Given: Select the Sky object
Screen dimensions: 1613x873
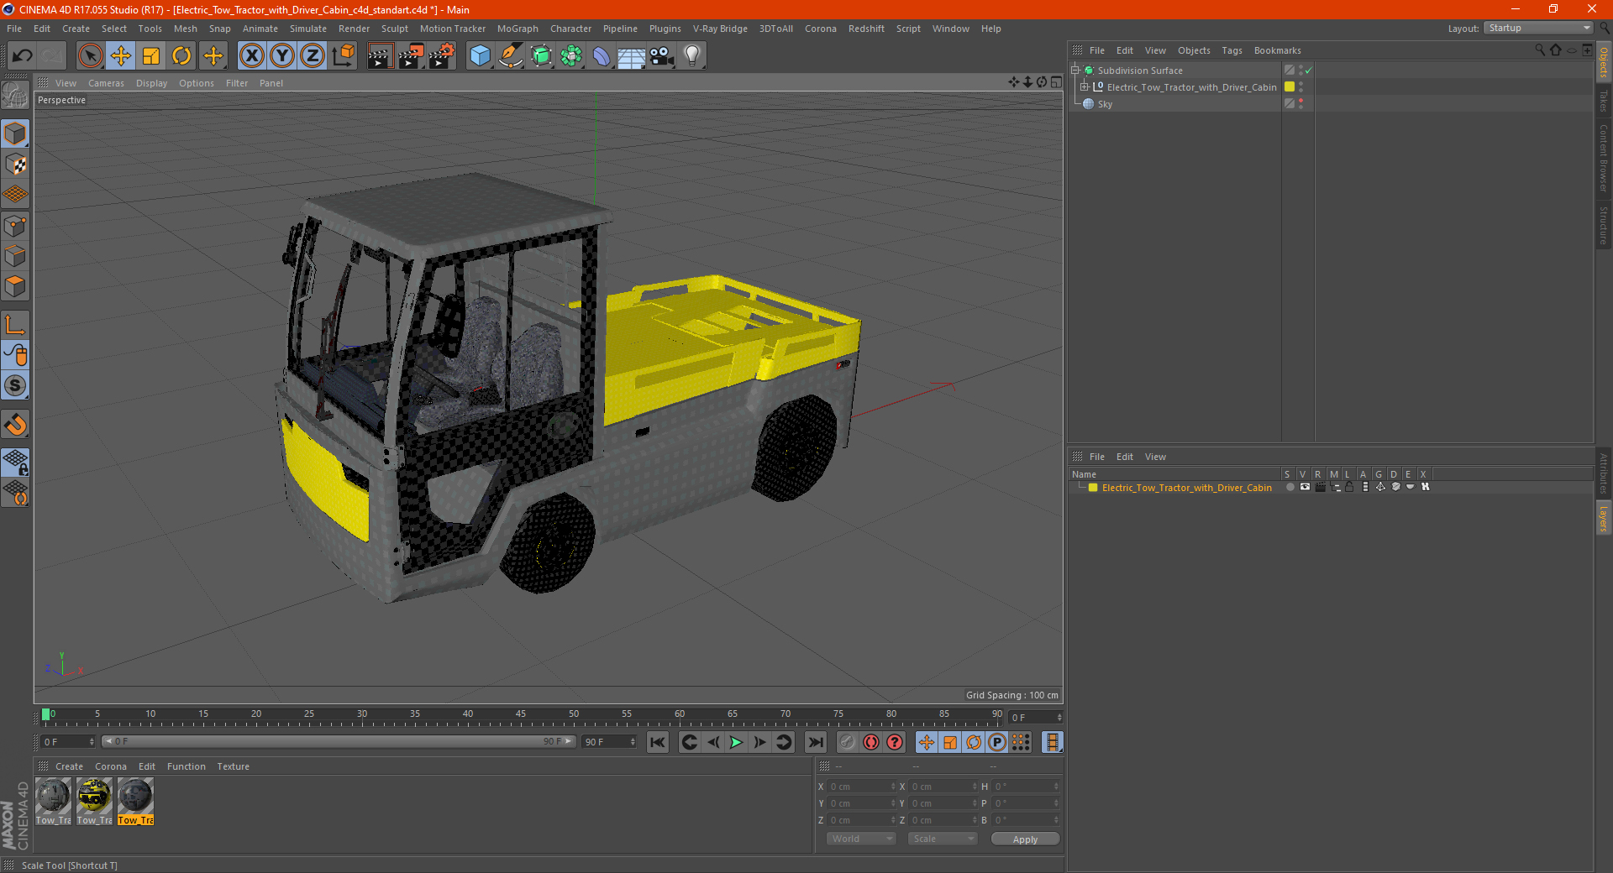Looking at the screenshot, I should point(1105,104).
